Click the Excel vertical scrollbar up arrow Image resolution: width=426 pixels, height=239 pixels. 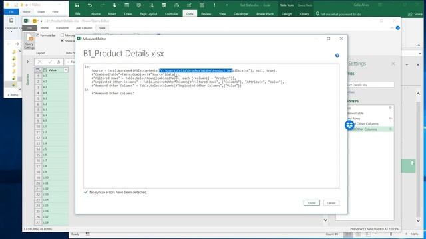click(418, 94)
